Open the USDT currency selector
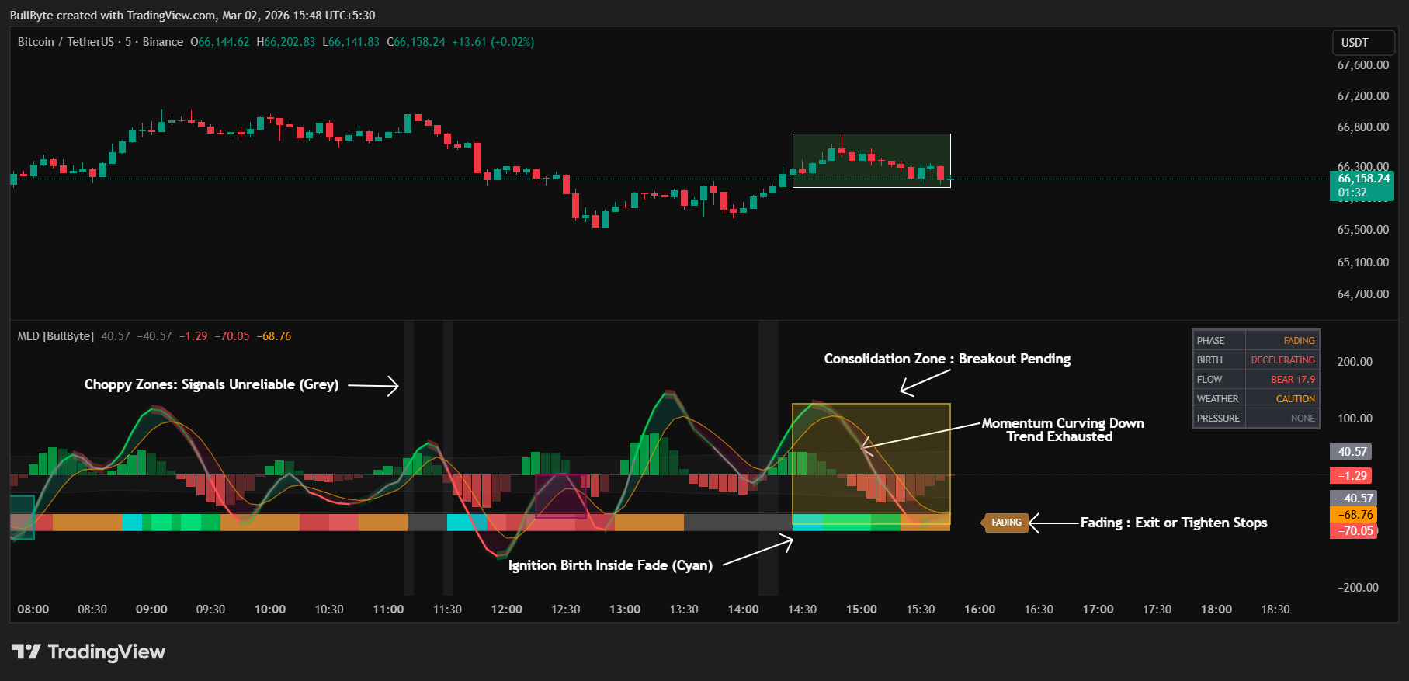The width and height of the screenshot is (1409, 681). tap(1363, 43)
